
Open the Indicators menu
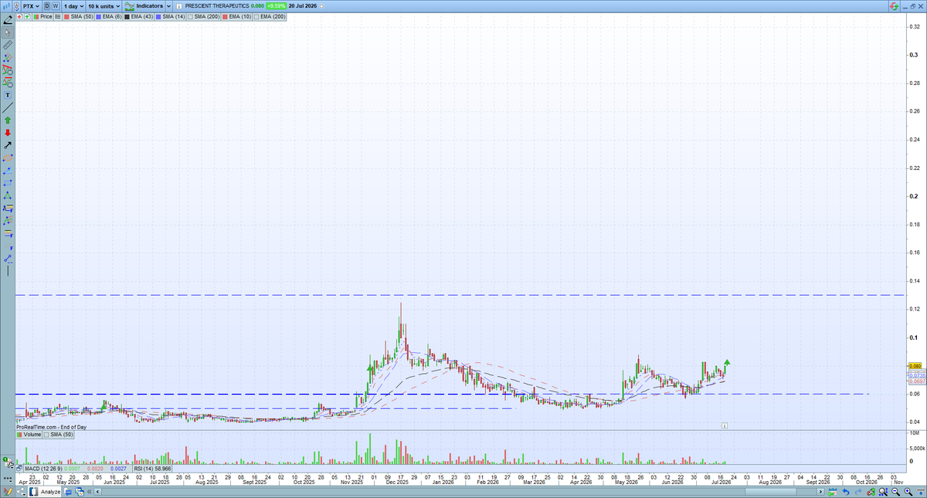click(x=143, y=5)
